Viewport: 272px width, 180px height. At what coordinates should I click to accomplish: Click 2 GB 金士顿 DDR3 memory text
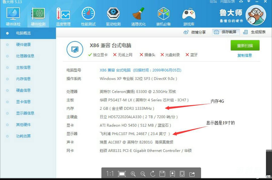tap(127, 108)
